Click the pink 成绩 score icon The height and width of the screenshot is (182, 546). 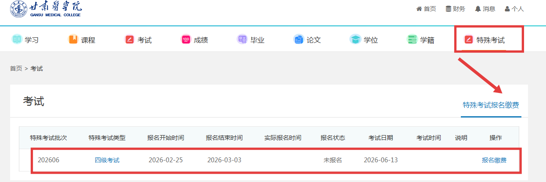coord(186,39)
